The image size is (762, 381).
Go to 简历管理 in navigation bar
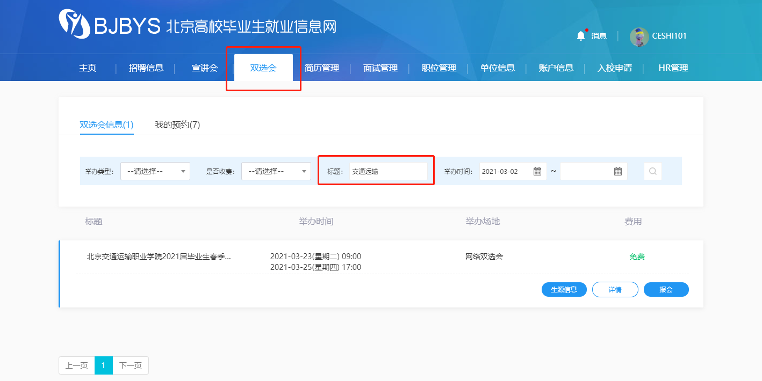[x=321, y=68]
